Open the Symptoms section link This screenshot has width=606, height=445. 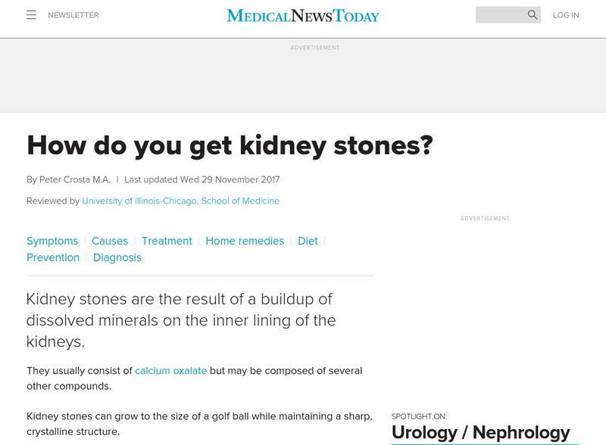point(51,241)
